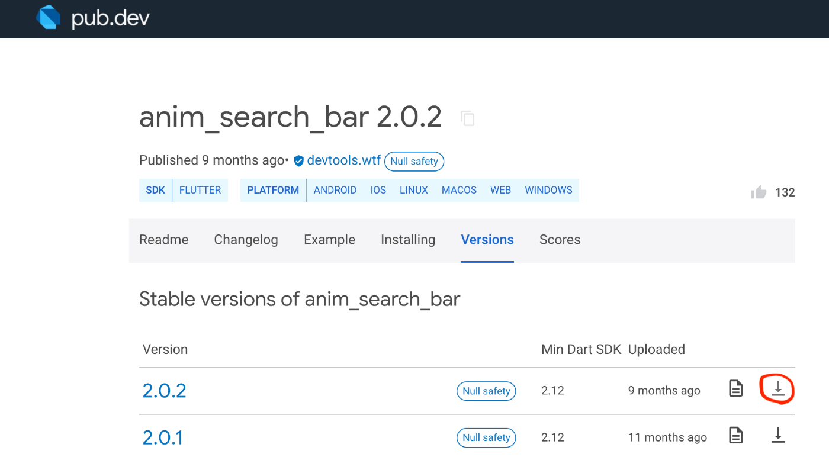
Task: Click '11 months ago' in 2.0.1 row
Action: point(667,437)
